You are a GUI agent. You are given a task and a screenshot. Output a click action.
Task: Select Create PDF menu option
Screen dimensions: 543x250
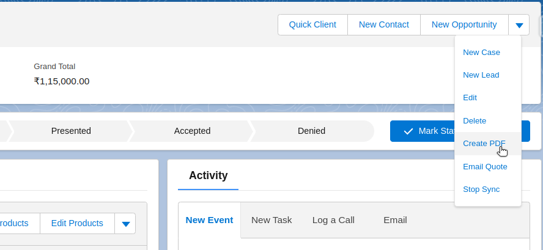(484, 144)
